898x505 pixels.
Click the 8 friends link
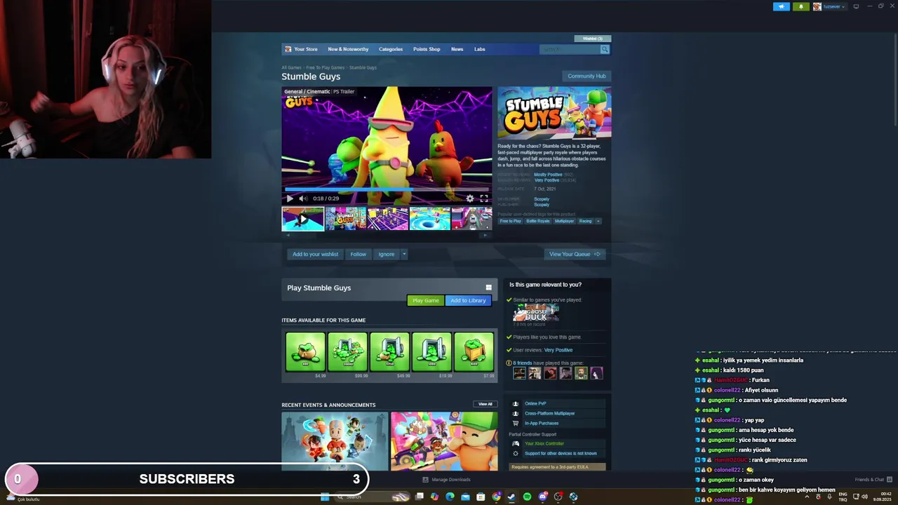pos(522,363)
